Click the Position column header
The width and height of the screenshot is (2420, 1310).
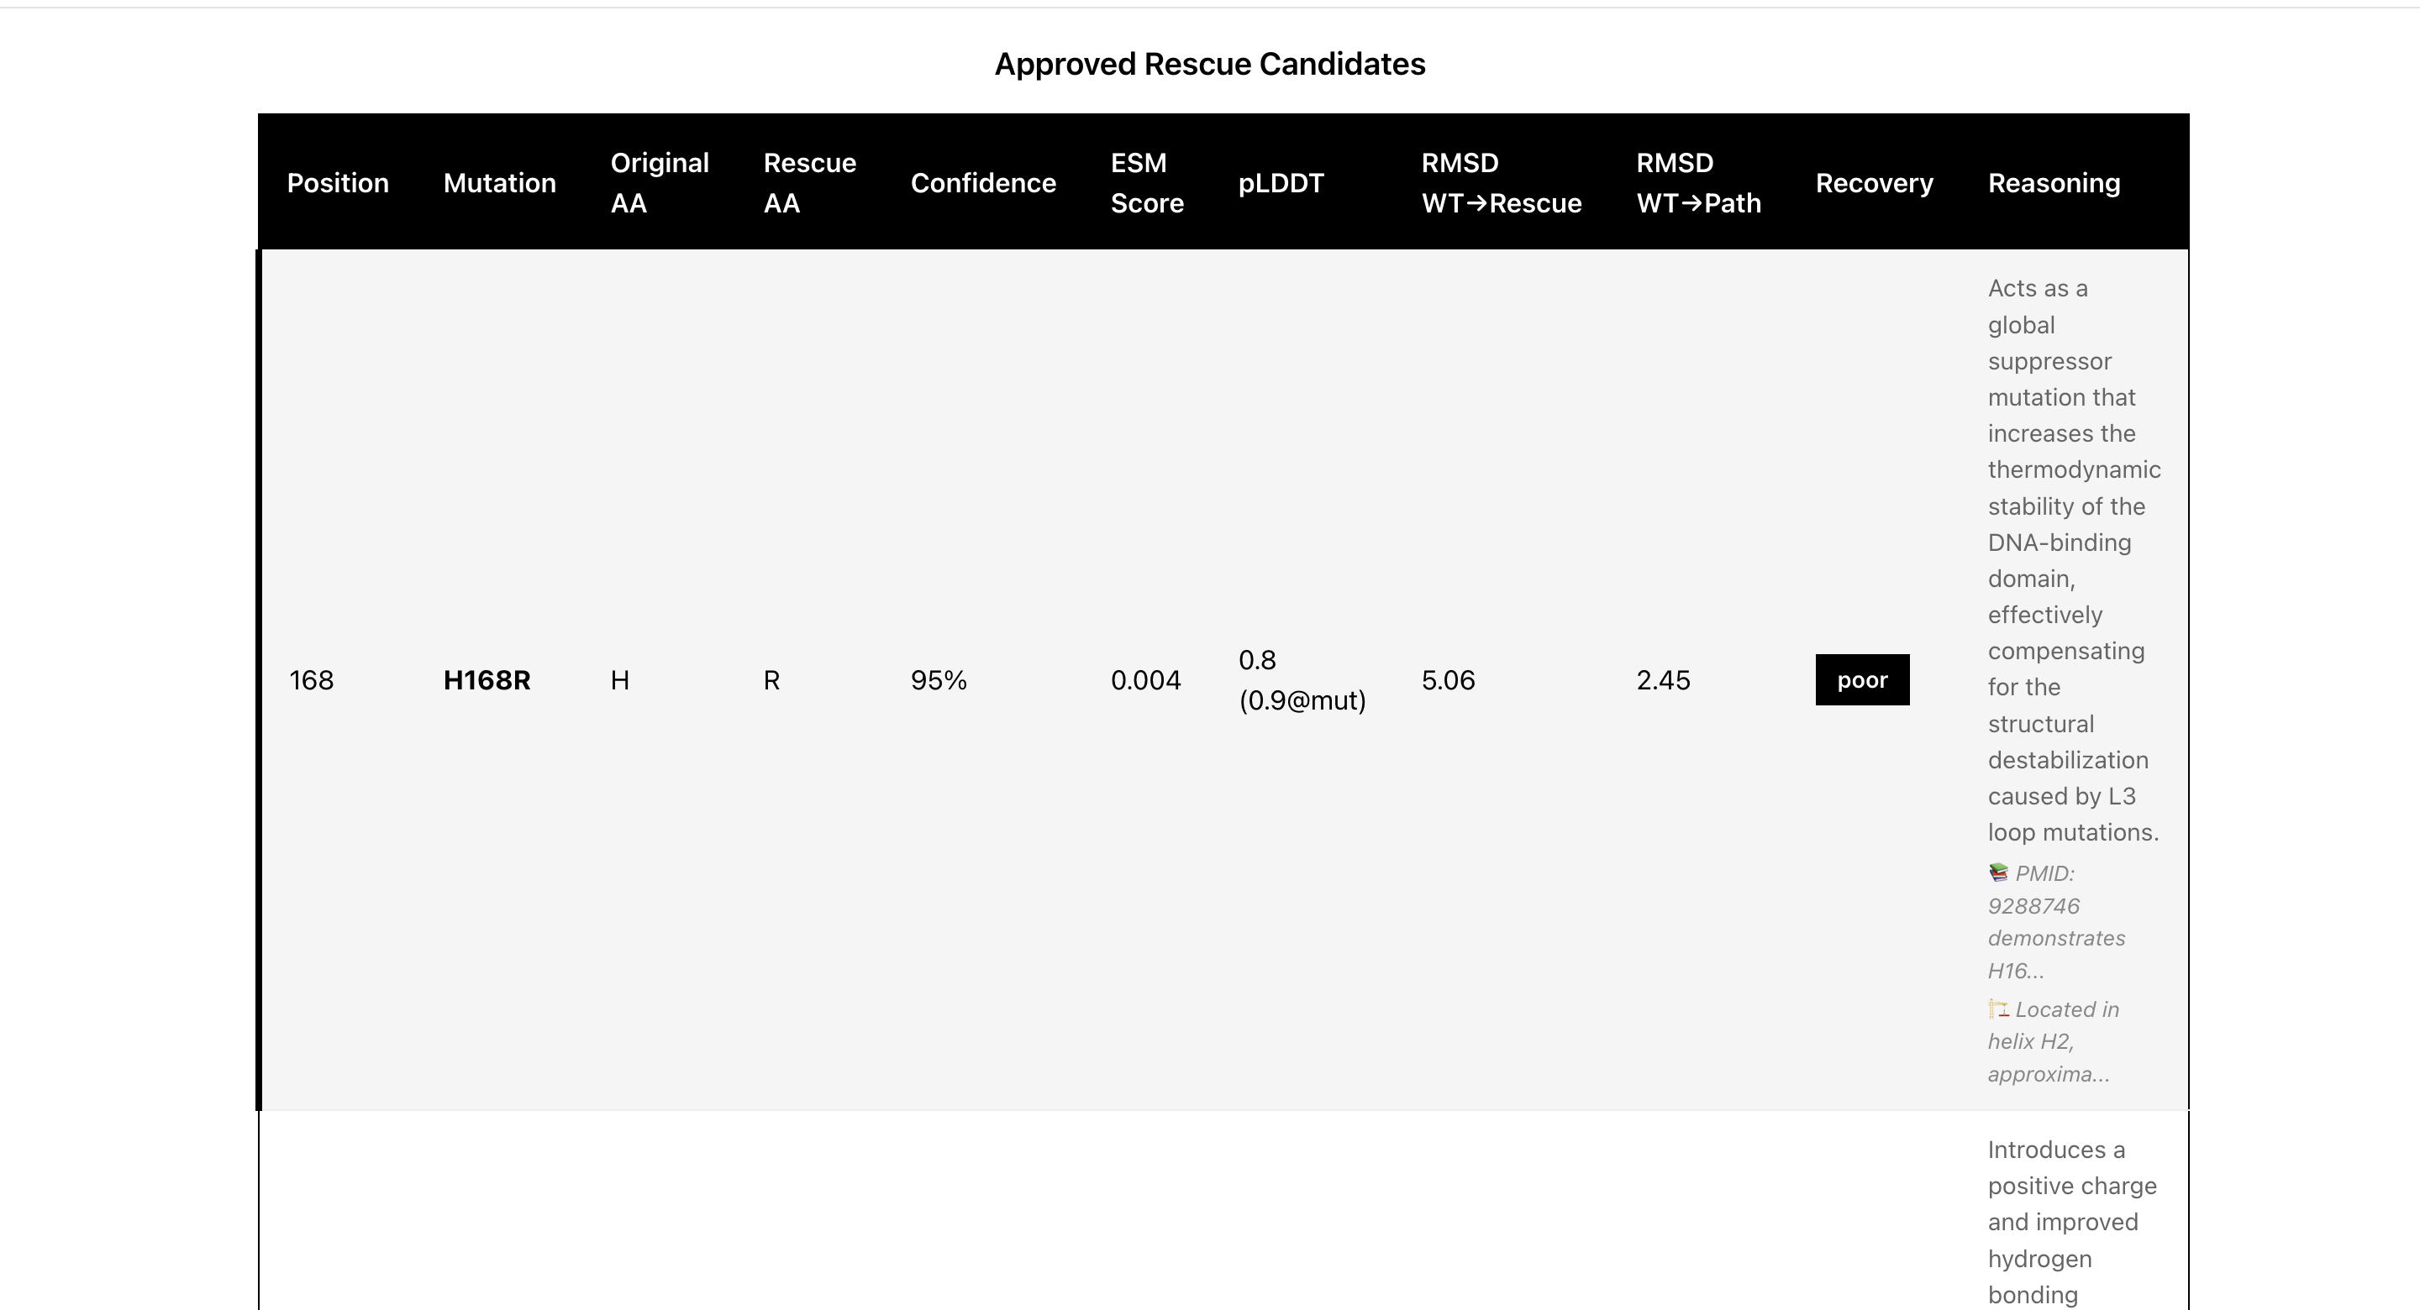pyautogui.click(x=337, y=183)
